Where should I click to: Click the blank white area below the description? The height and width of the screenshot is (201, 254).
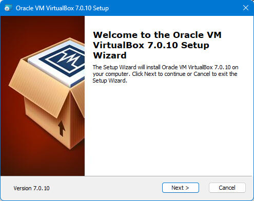click(x=168, y=130)
